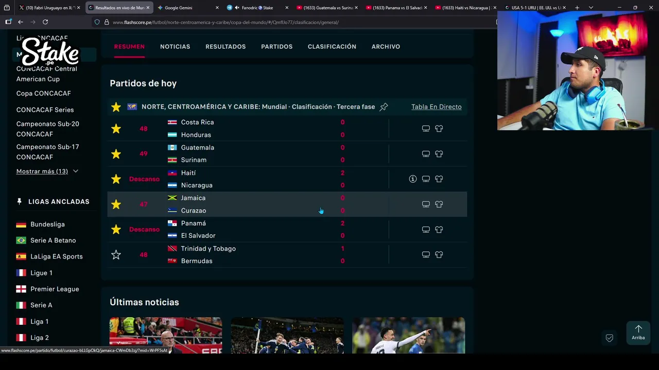
Task: Click the browser forward arrow
Action: (33, 22)
